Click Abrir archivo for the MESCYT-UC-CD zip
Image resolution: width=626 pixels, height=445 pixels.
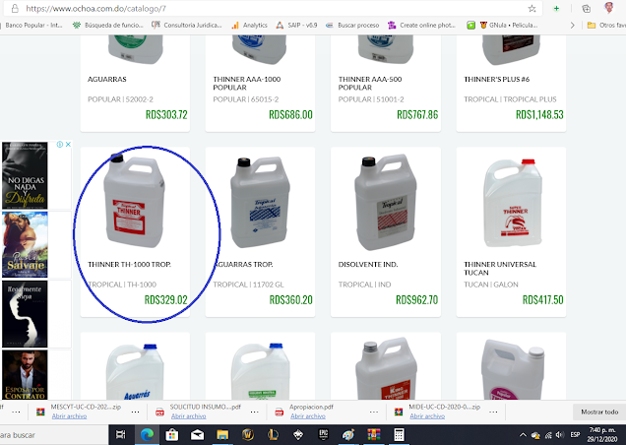coord(69,416)
